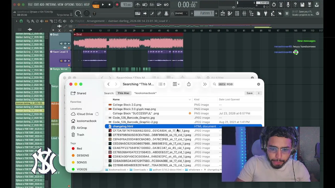Toggle PAT/SONG mode switch
Viewport: 335px width, 188px height.
point(96,5)
